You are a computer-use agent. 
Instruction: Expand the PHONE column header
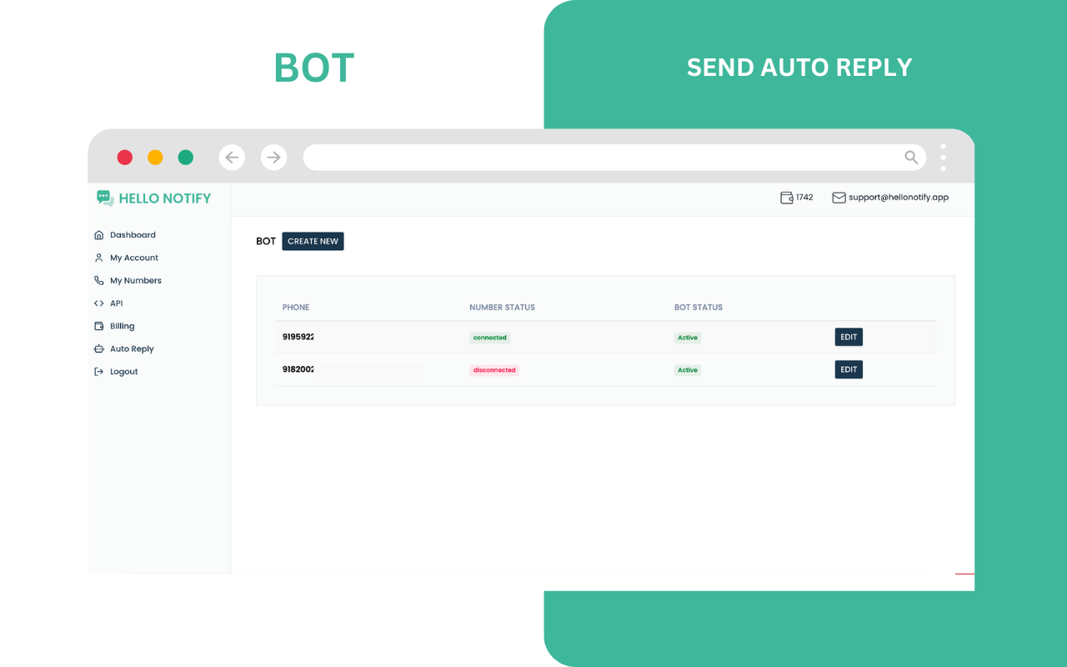296,307
